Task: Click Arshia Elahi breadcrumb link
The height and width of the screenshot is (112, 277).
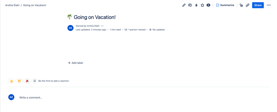Action: [12, 5]
